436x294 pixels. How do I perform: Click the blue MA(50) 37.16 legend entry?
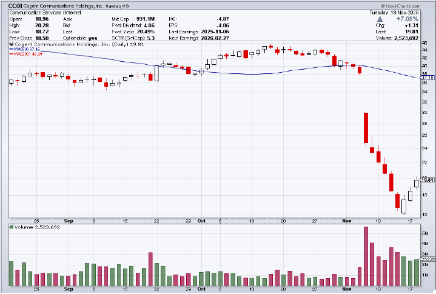pyautogui.click(x=25, y=49)
